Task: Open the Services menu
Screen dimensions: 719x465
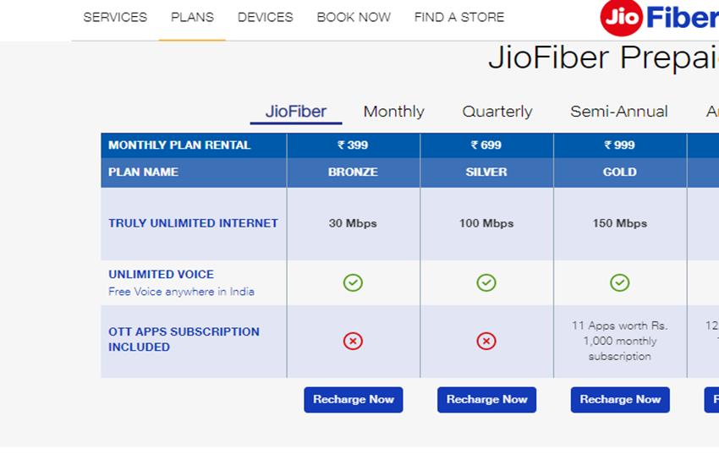Action: [x=115, y=18]
